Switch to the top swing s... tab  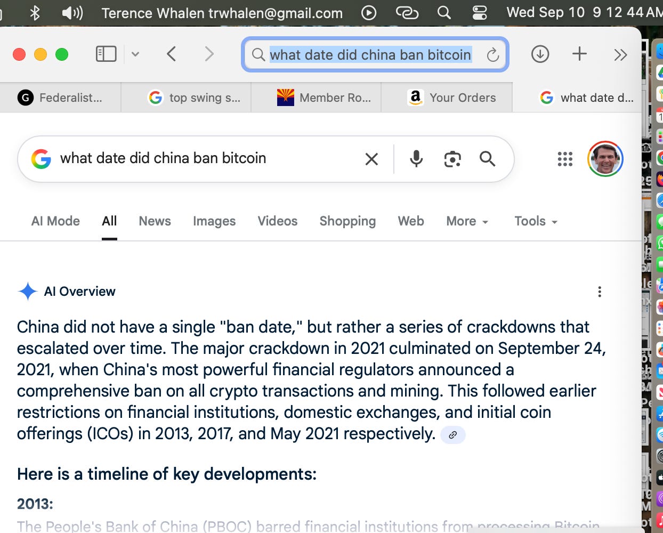186,98
